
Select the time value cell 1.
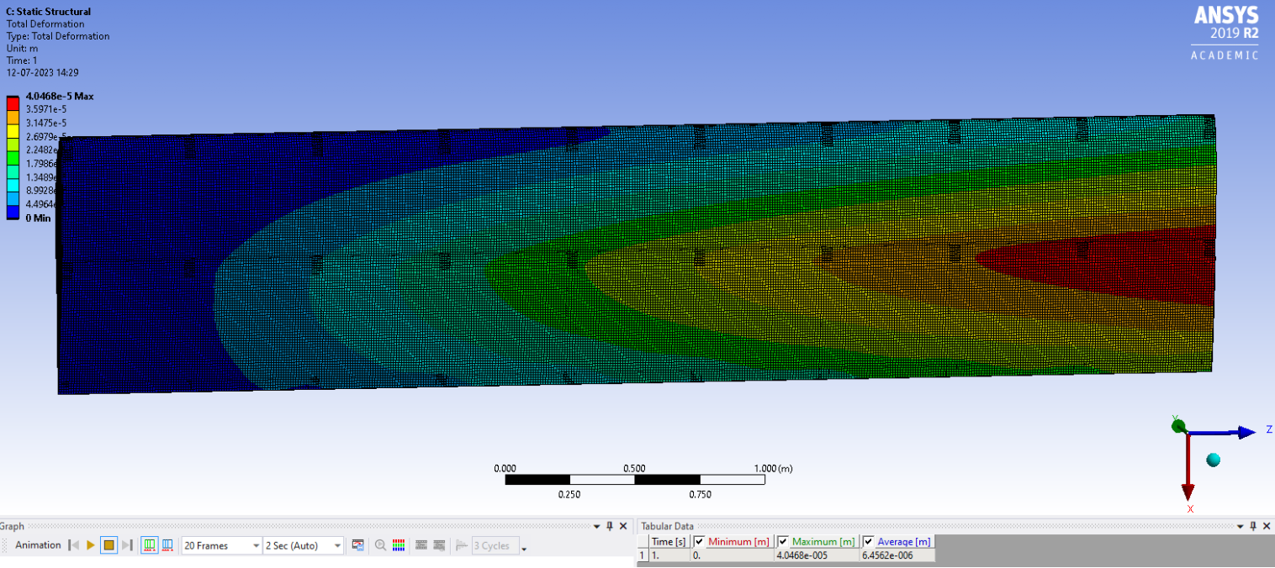click(669, 555)
